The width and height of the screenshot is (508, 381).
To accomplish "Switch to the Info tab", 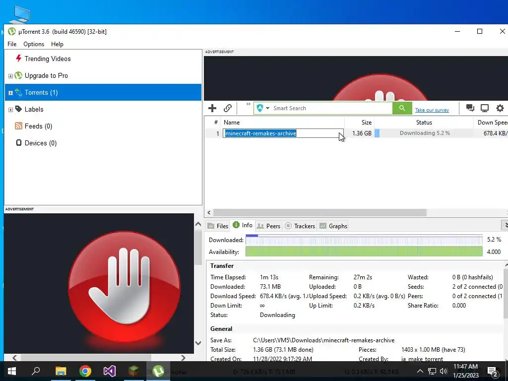I will pos(243,225).
